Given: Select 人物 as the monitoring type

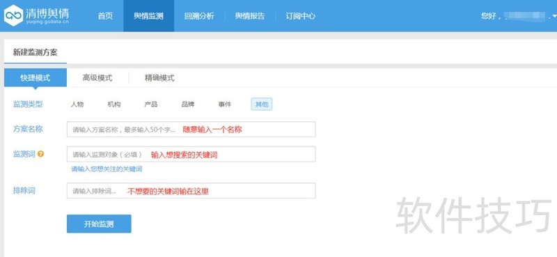Looking at the screenshot, I should pyautogui.click(x=77, y=104).
